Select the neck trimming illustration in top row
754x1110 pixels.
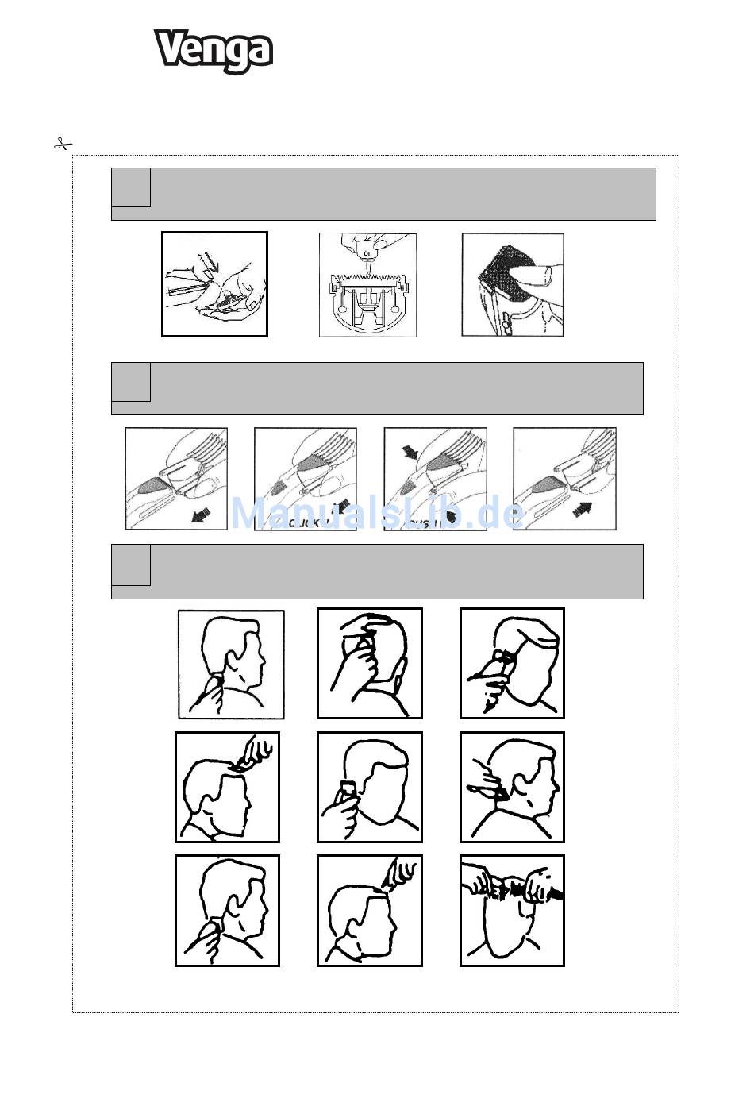(x=231, y=664)
